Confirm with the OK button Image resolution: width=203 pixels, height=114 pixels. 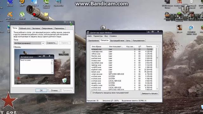point(41,90)
